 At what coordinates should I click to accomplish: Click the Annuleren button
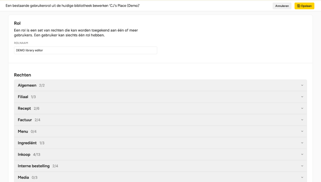coord(282,6)
